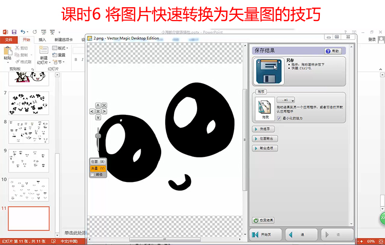
Task: Select slide 11 blank thumbnail
Action: coord(29,218)
